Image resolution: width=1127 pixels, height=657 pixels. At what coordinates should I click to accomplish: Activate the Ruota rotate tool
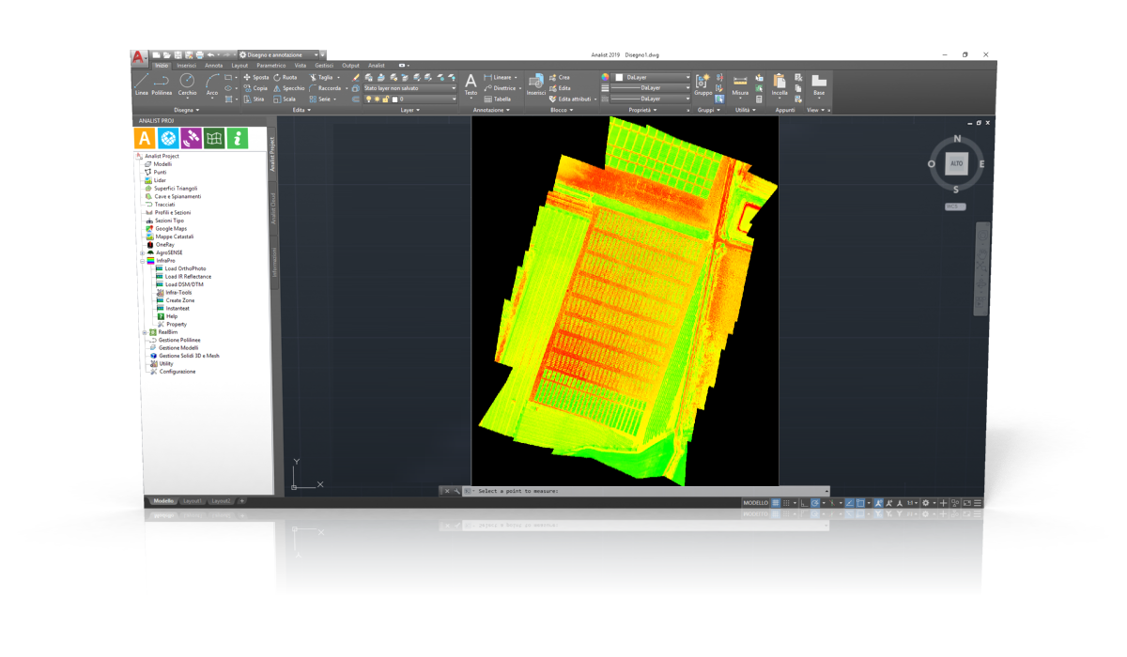285,77
